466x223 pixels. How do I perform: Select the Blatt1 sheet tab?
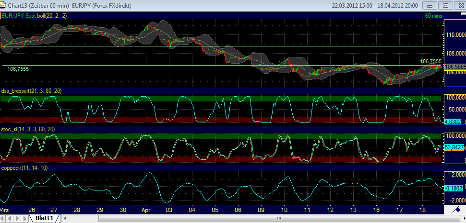click(x=45, y=219)
